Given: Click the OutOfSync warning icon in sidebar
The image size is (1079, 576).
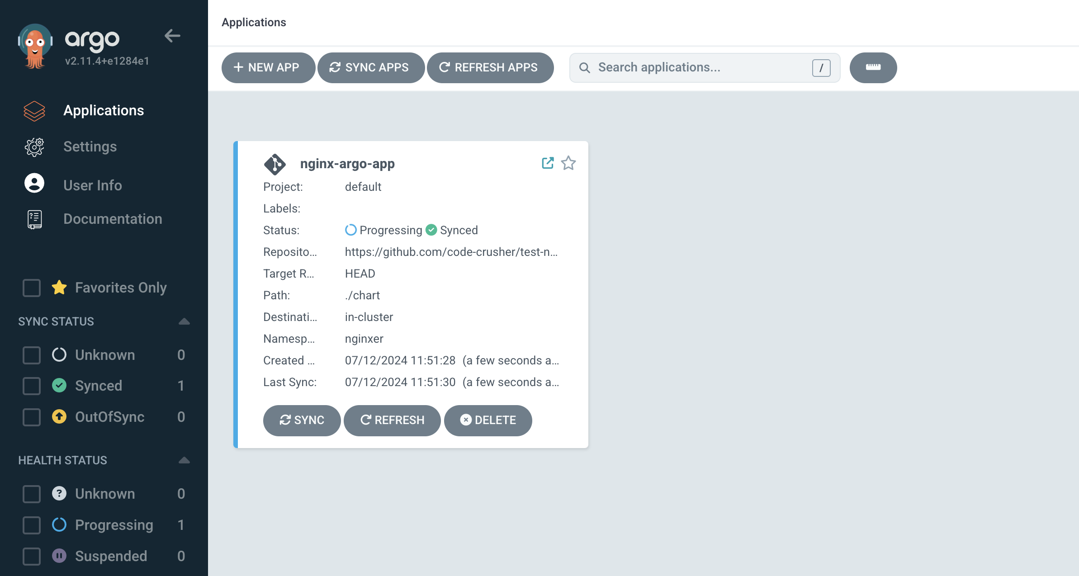Looking at the screenshot, I should click(x=59, y=417).
